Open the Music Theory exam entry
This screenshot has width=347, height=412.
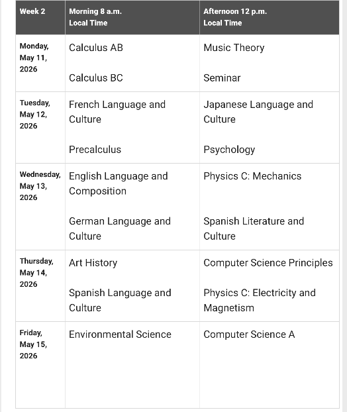[234, 48]
